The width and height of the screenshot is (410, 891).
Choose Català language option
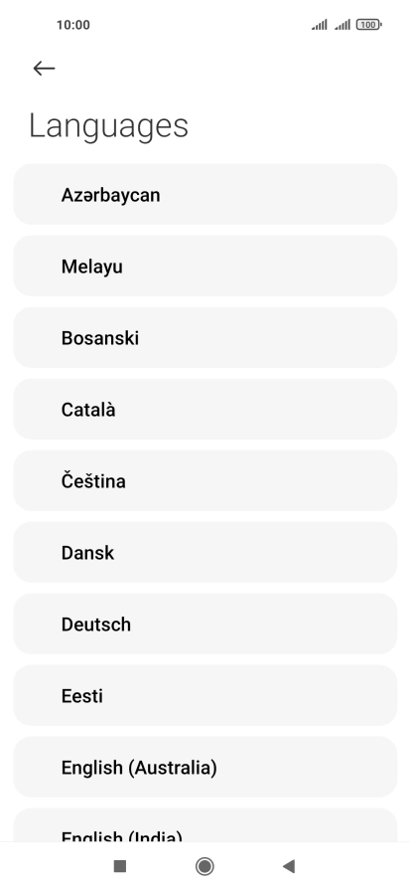coord(205,409)
